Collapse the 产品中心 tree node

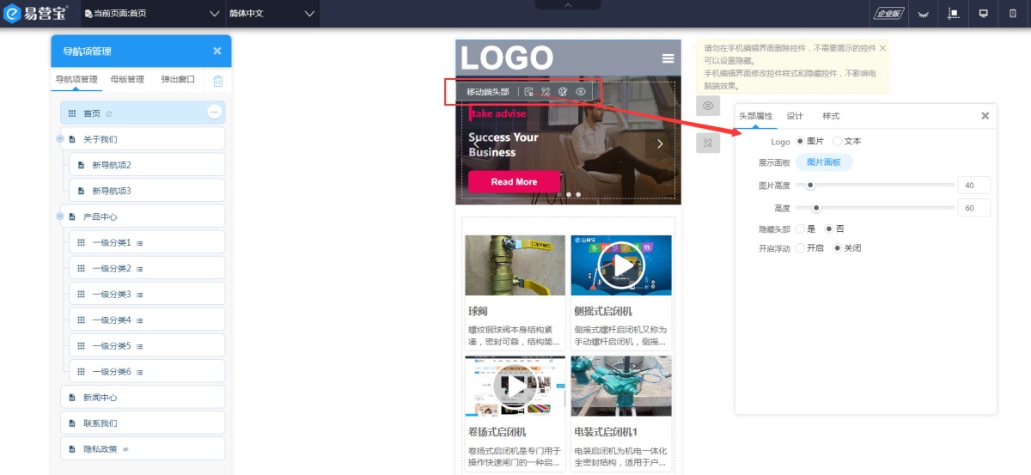(x=60, y=216)
